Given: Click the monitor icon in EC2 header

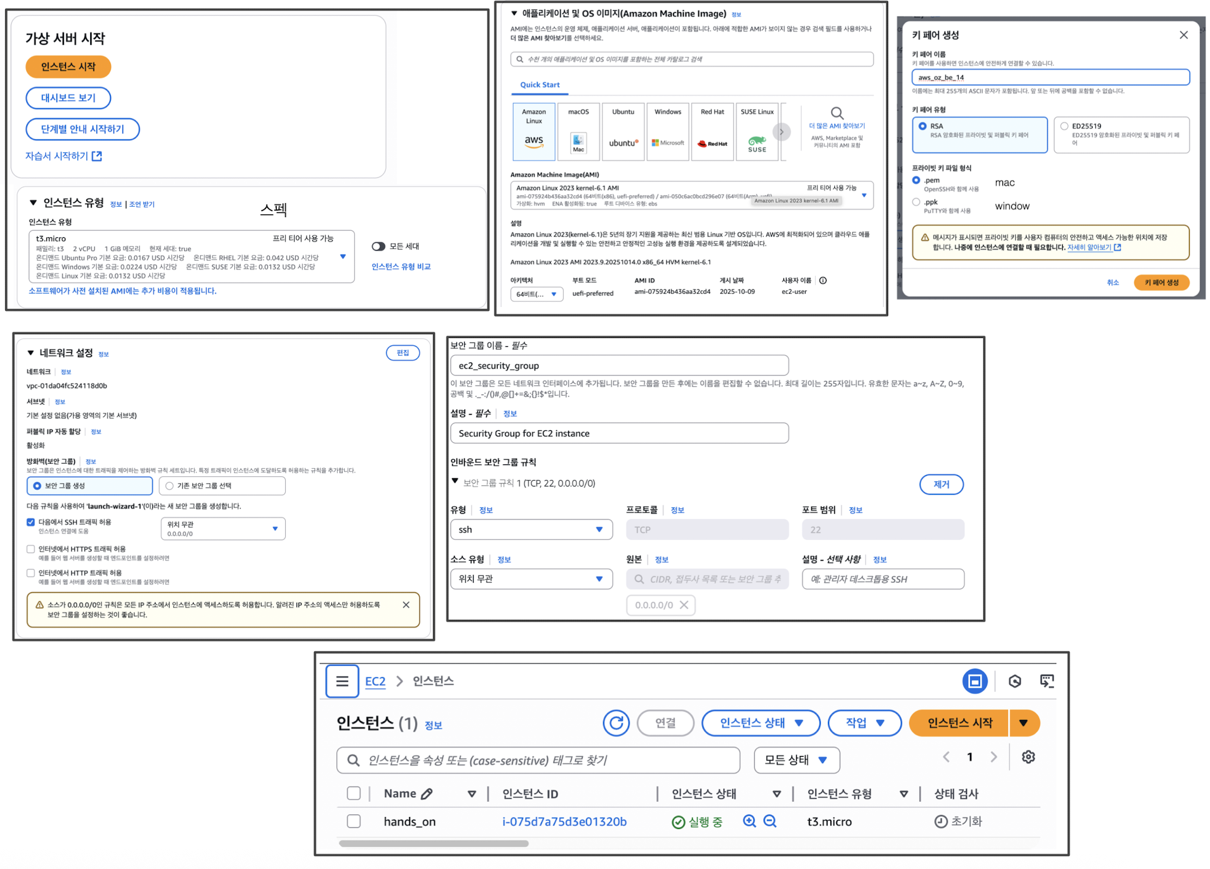Looking at the screenshot, I should click(x=1047, y=681).
